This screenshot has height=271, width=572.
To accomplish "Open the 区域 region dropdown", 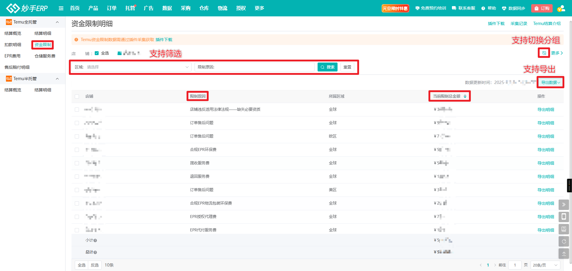I will click(x=131, y=67).
